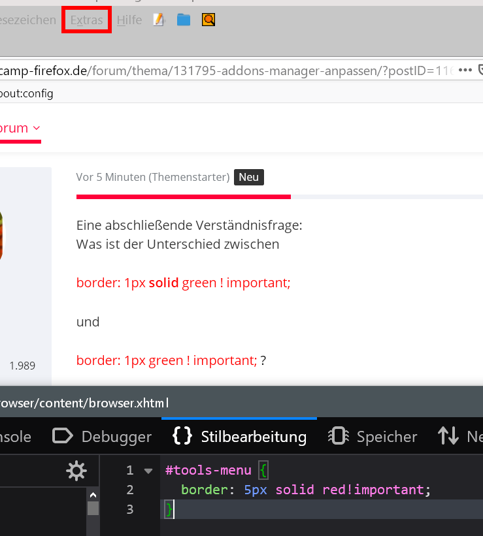
Task: Click the orange magnifier search icon
Action: click(208, 20)
